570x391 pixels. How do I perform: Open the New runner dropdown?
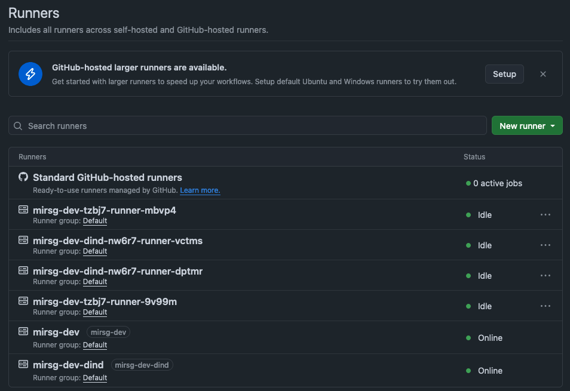[x=526, y=126]
